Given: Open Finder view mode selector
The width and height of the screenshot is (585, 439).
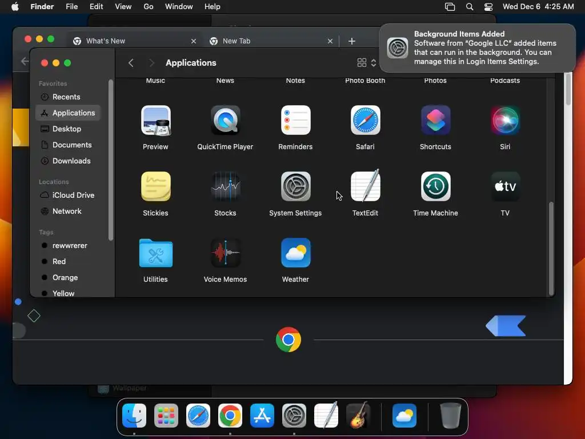Looking at the screenshot, I should point(367,63).
